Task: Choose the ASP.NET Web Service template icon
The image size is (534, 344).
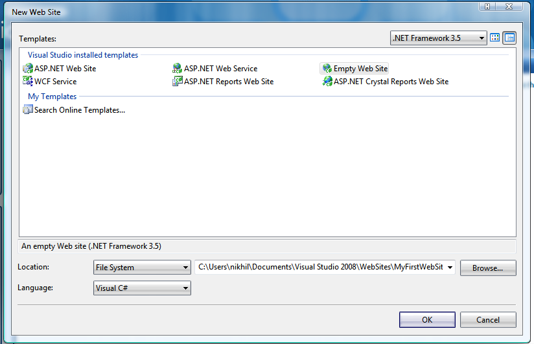Action: [x=178, y=69]
